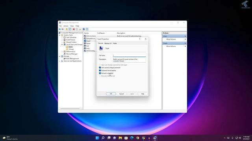The image size is (252, 141).
Task: Collapse the Guest section in Actions pane
Action: [x=185, y=43]
